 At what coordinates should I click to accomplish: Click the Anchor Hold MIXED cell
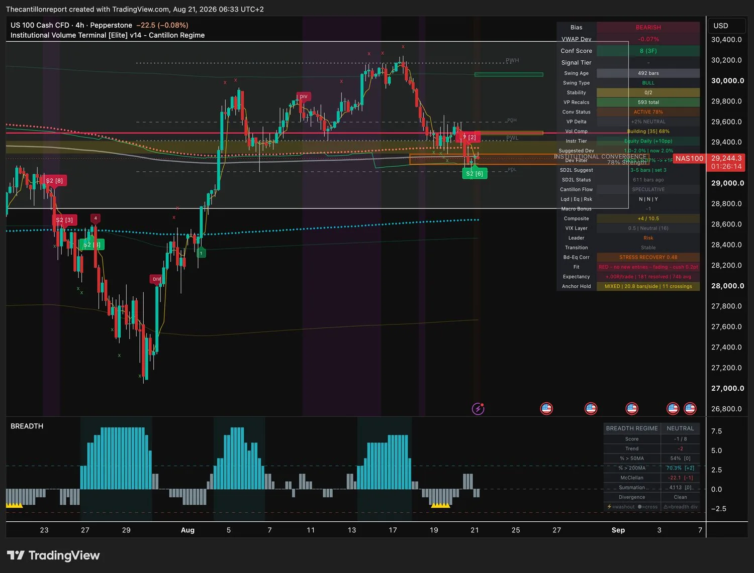648,286
